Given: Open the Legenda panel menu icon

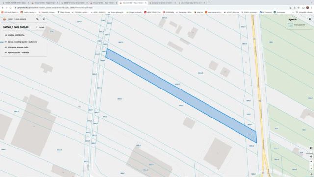Looking at the screenshot, I should click(310, 19).
